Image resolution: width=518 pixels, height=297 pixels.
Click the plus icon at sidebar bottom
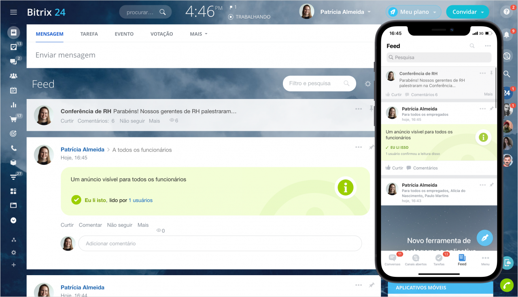(x=13, y=265)
